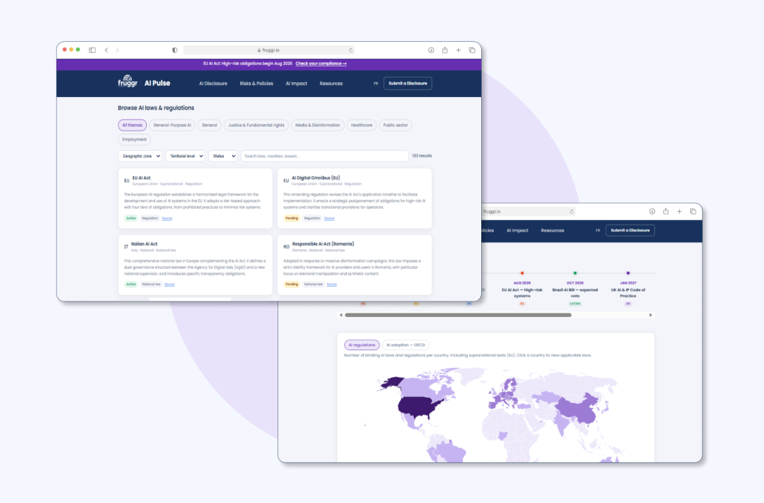Click OCT 2026 Brazil AI Bill timeline marker
This screenshot has height=503, width=764.
coord(575,273)
